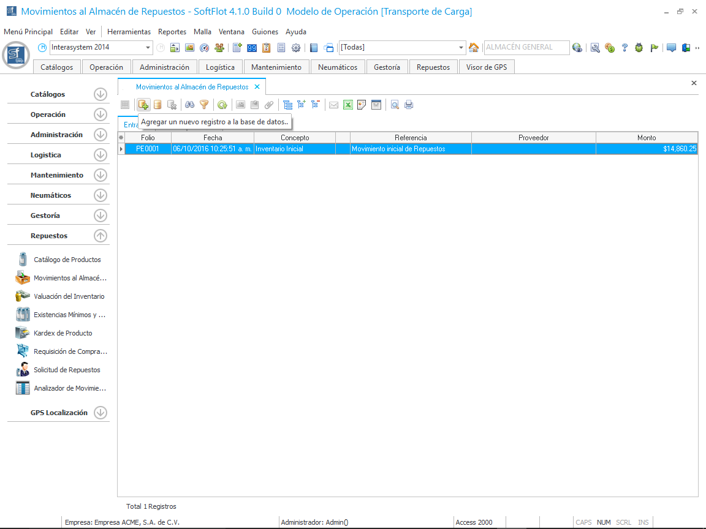Click the ALMACÉN GENERAL input field

(x=525, y=47)
